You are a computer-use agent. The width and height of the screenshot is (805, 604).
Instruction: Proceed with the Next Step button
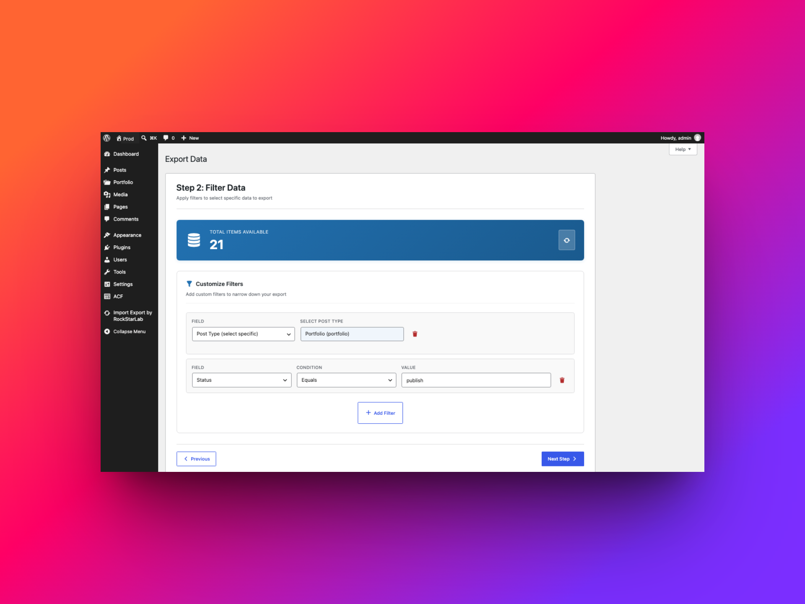(562, 459)
